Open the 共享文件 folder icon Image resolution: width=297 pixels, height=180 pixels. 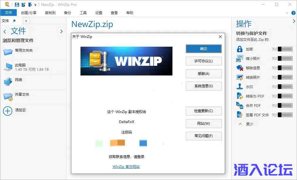point(8,97)
